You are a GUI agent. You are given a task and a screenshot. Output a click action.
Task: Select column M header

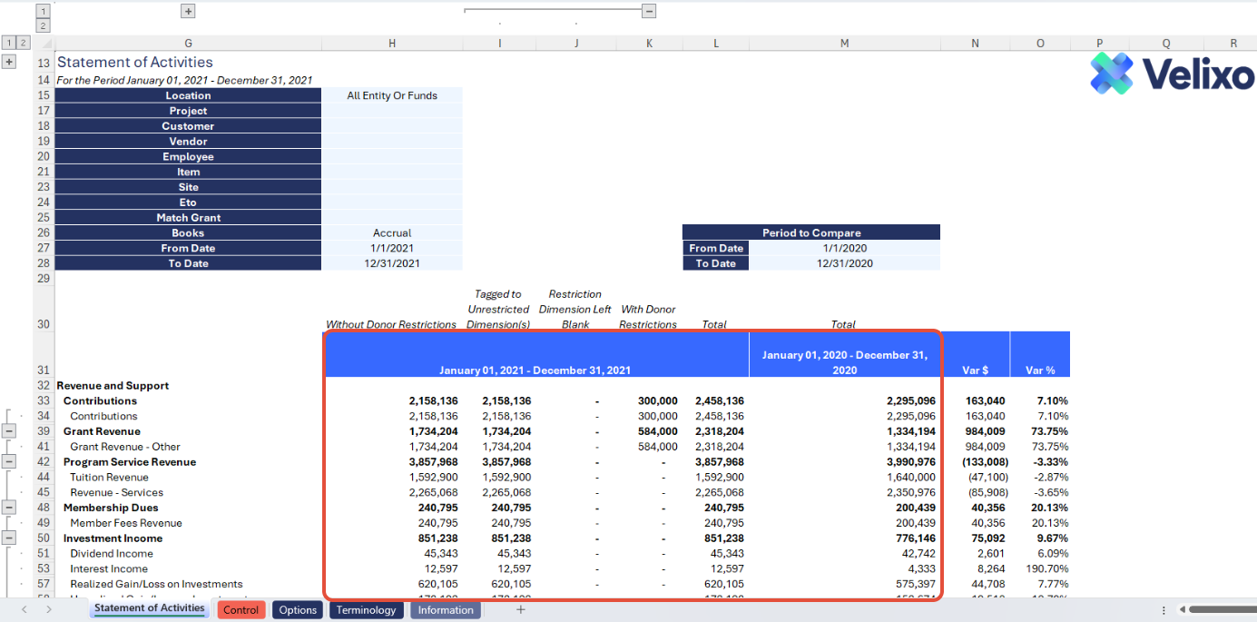(x=845, y=43)
